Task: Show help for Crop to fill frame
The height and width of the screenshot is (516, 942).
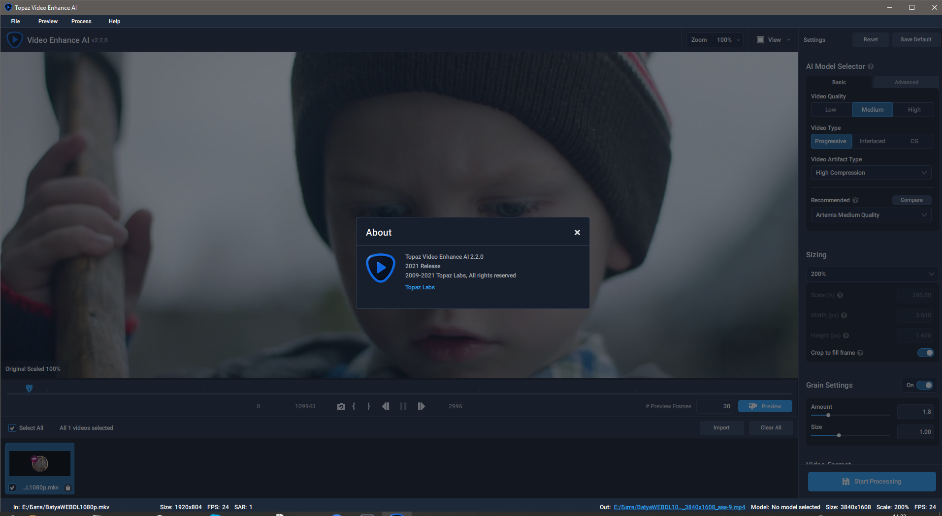Action: tap(860, 353)
